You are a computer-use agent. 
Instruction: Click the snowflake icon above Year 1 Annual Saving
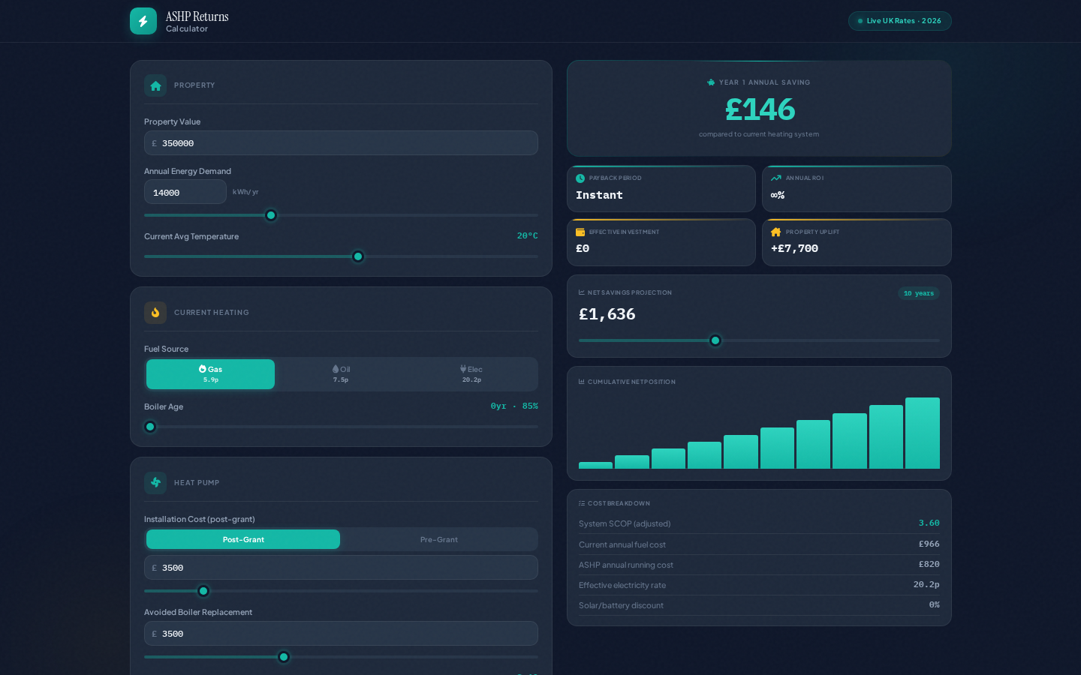[711, 82]
